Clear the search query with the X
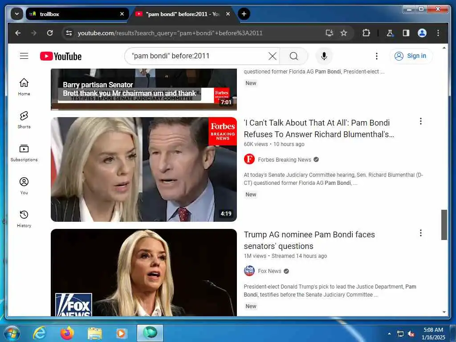The image size is (456, 342). click(272, 56)
